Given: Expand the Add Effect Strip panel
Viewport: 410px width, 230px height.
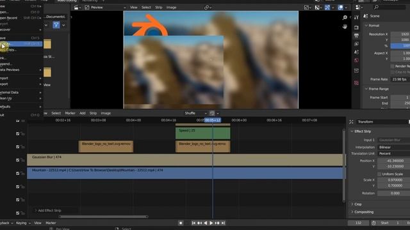Looking at the screenshot, I should 49,210.
